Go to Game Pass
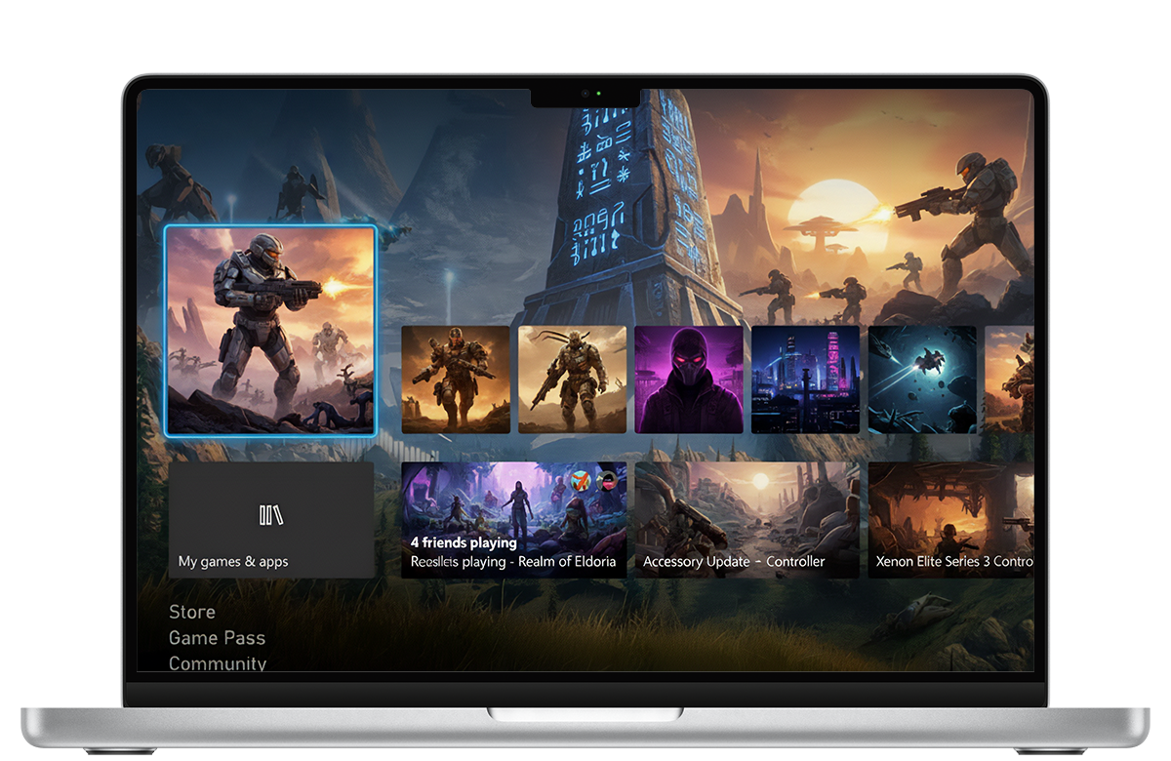Image resolution: width=1171 pixels, height=761 pixels. 217,637
